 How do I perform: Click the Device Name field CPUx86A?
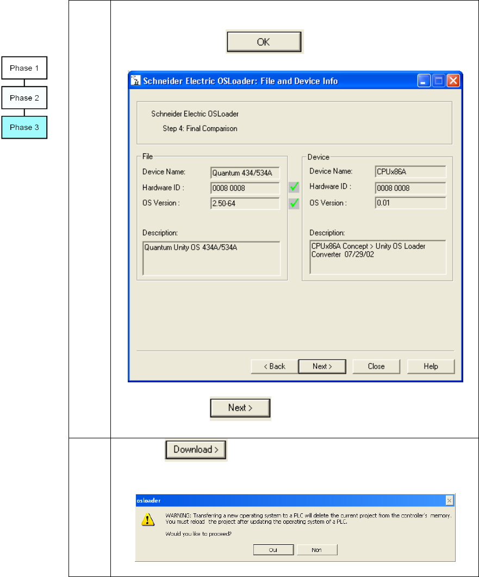pos(410,171)
